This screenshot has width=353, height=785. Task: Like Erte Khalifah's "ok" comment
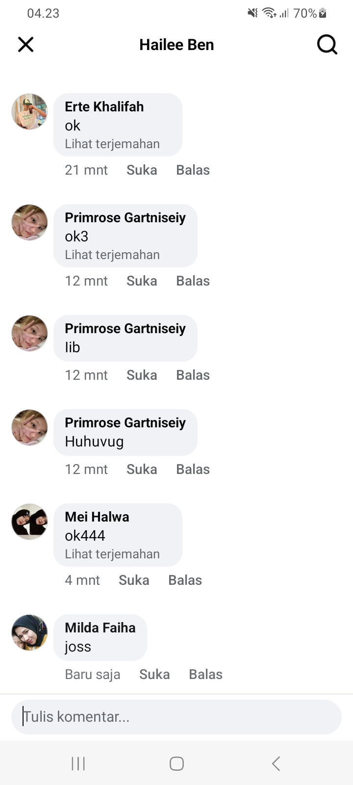pyautogui.click(x=142, y=170)
